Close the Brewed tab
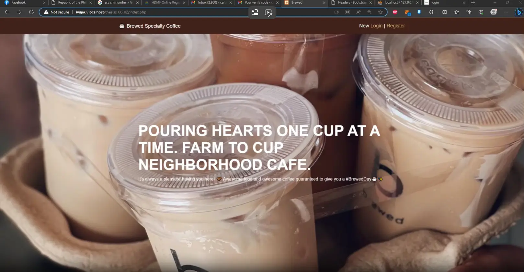 [x=324, y=3]
